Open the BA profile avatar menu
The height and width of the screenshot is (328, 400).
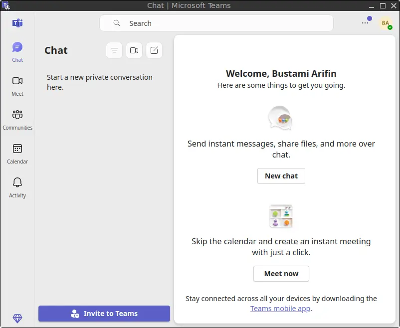coord(386,23)
